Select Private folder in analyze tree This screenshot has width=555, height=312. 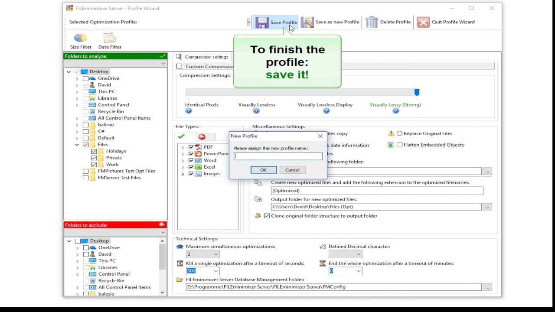click(x=114, y=158)
